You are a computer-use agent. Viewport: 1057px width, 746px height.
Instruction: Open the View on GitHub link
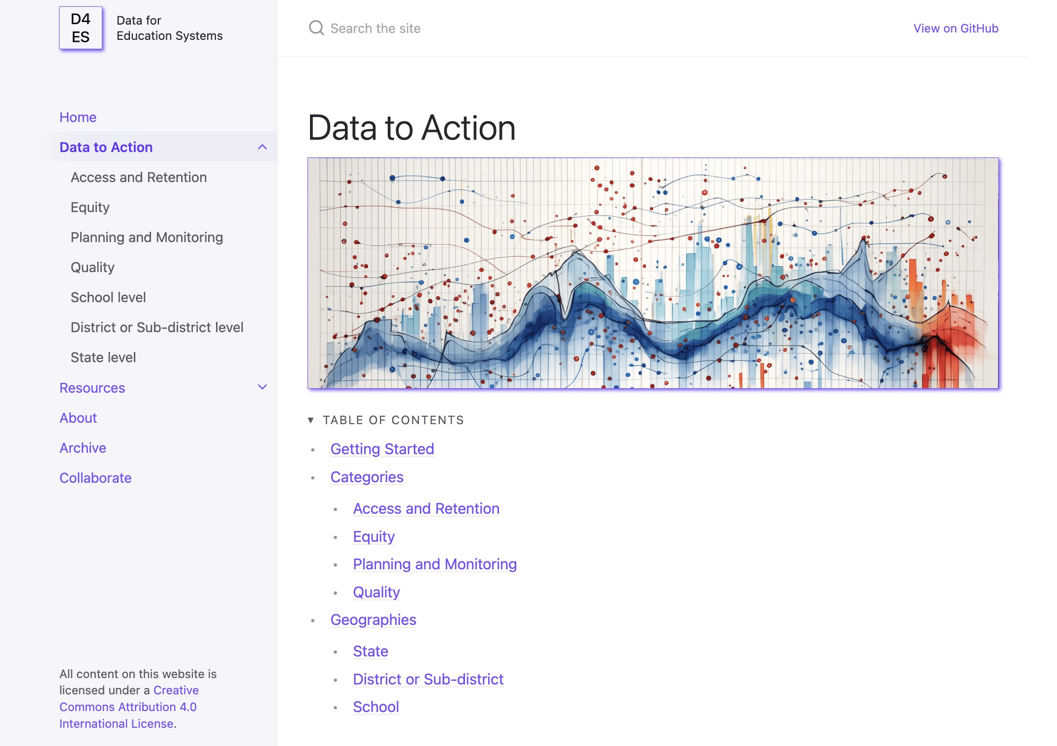[955, 29]
